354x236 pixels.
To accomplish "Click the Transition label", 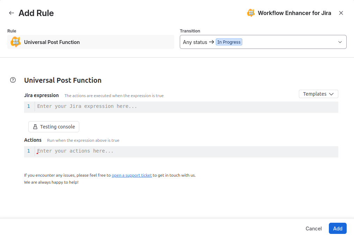I will (190, 31).
